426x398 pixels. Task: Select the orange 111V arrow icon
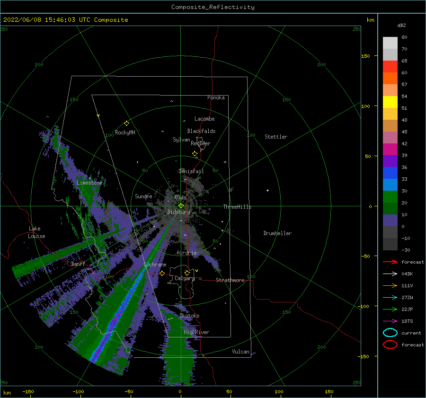click(x=390, y=285)
